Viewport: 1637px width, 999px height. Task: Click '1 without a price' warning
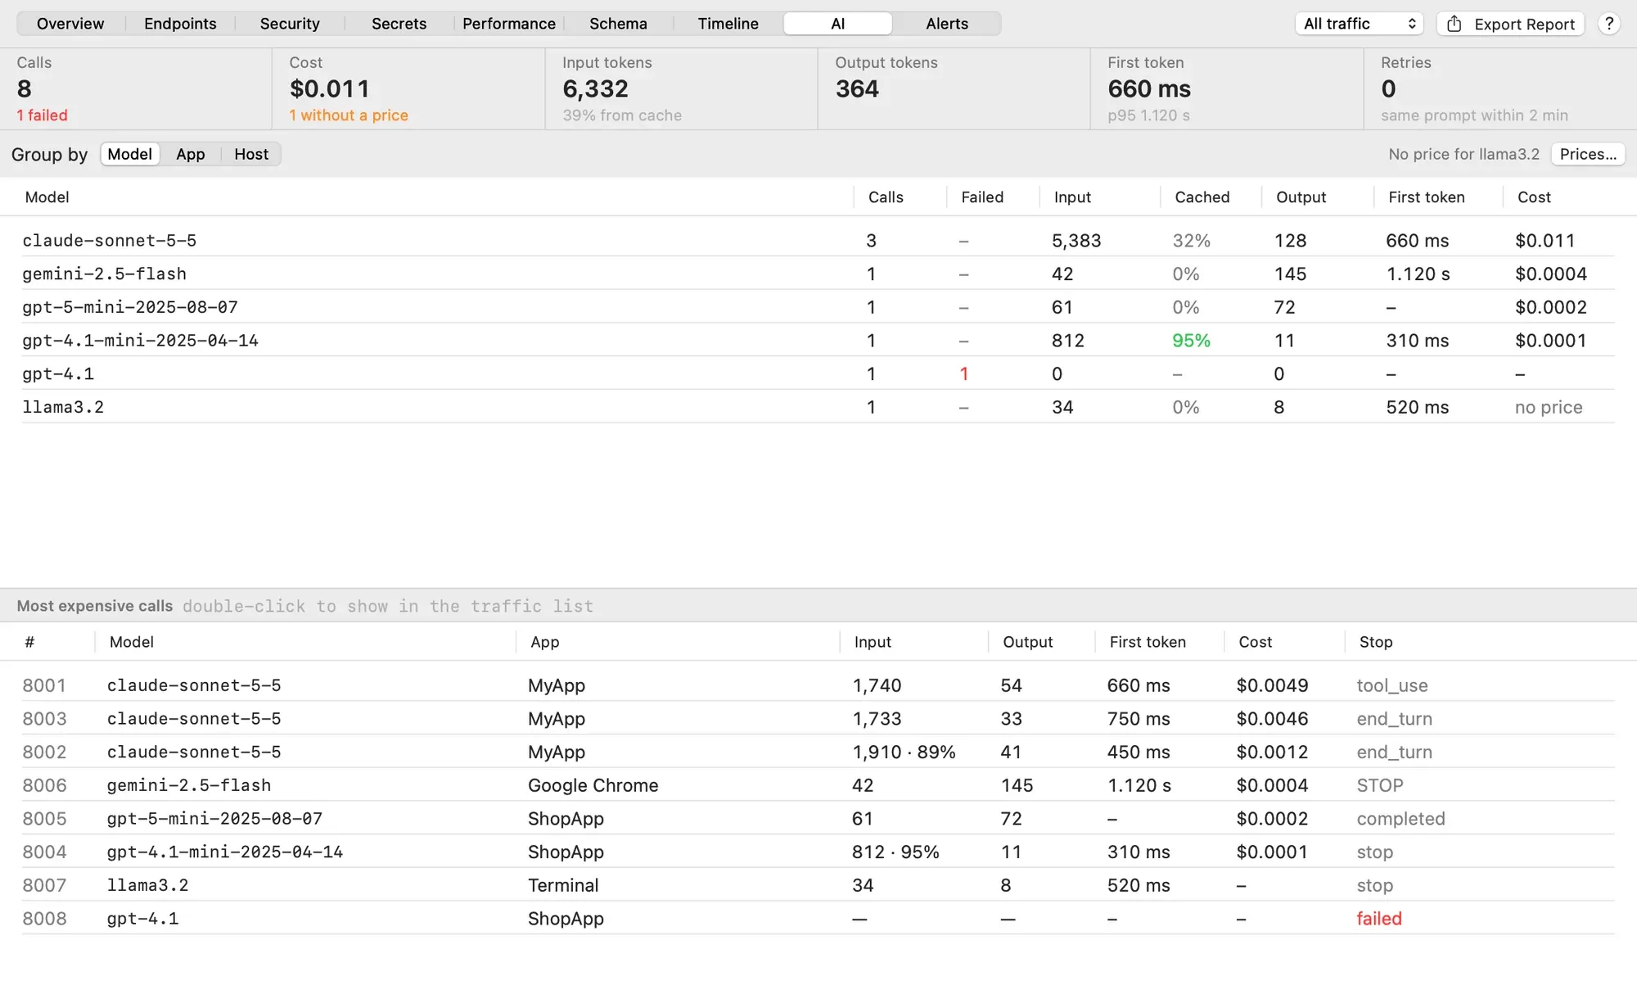coord(349,115)
